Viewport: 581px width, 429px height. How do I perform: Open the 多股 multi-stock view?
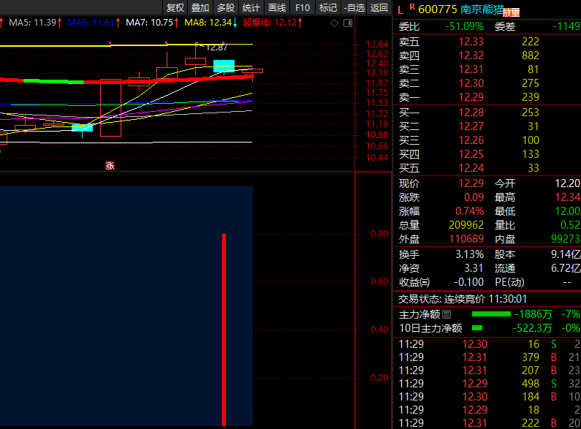226,8
